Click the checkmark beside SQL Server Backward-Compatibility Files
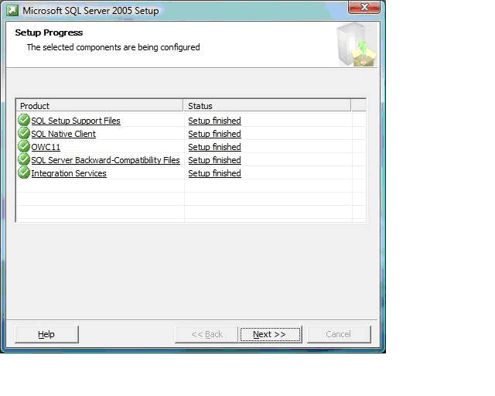Viewport: 495px width, 396px height. (x=24, y=160)
